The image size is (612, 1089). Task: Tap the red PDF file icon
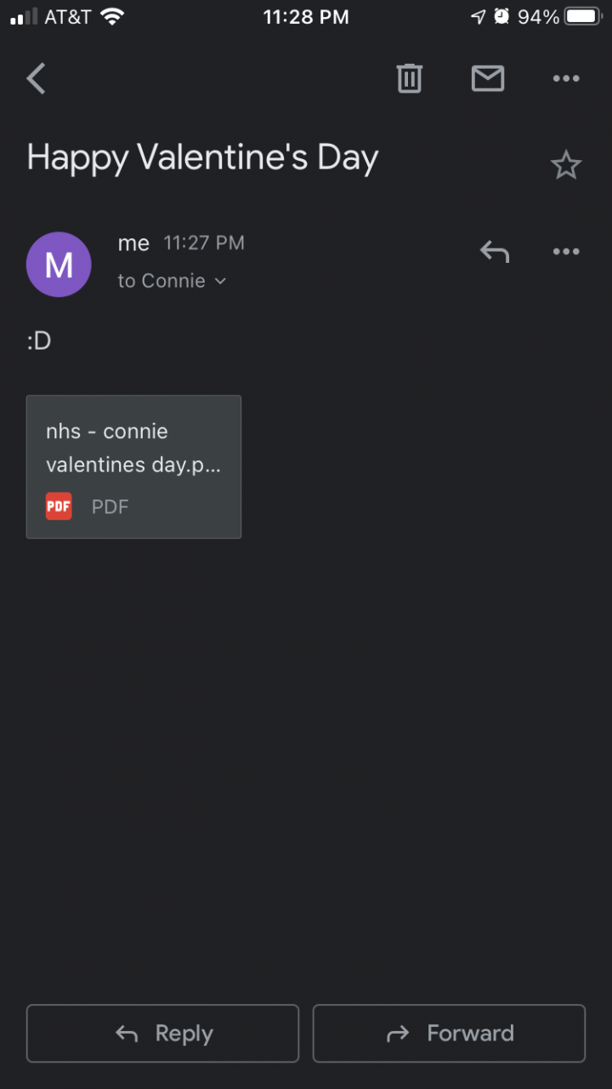coord(59,506)
